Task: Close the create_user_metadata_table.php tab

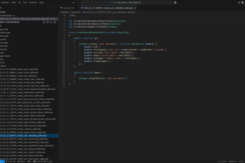Action: click(136, 8)
